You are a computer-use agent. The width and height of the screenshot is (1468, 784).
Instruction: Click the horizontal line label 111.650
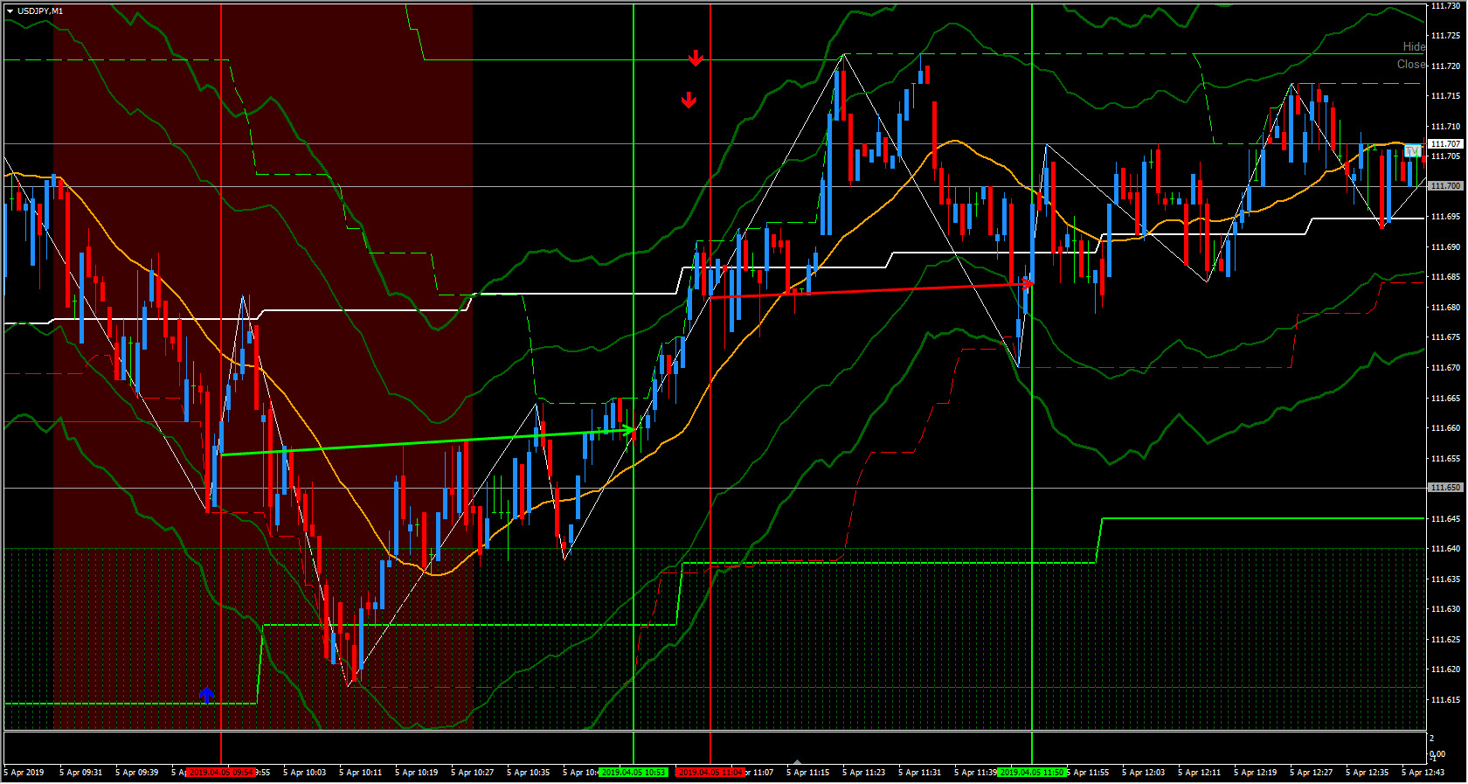point(1445,487)
